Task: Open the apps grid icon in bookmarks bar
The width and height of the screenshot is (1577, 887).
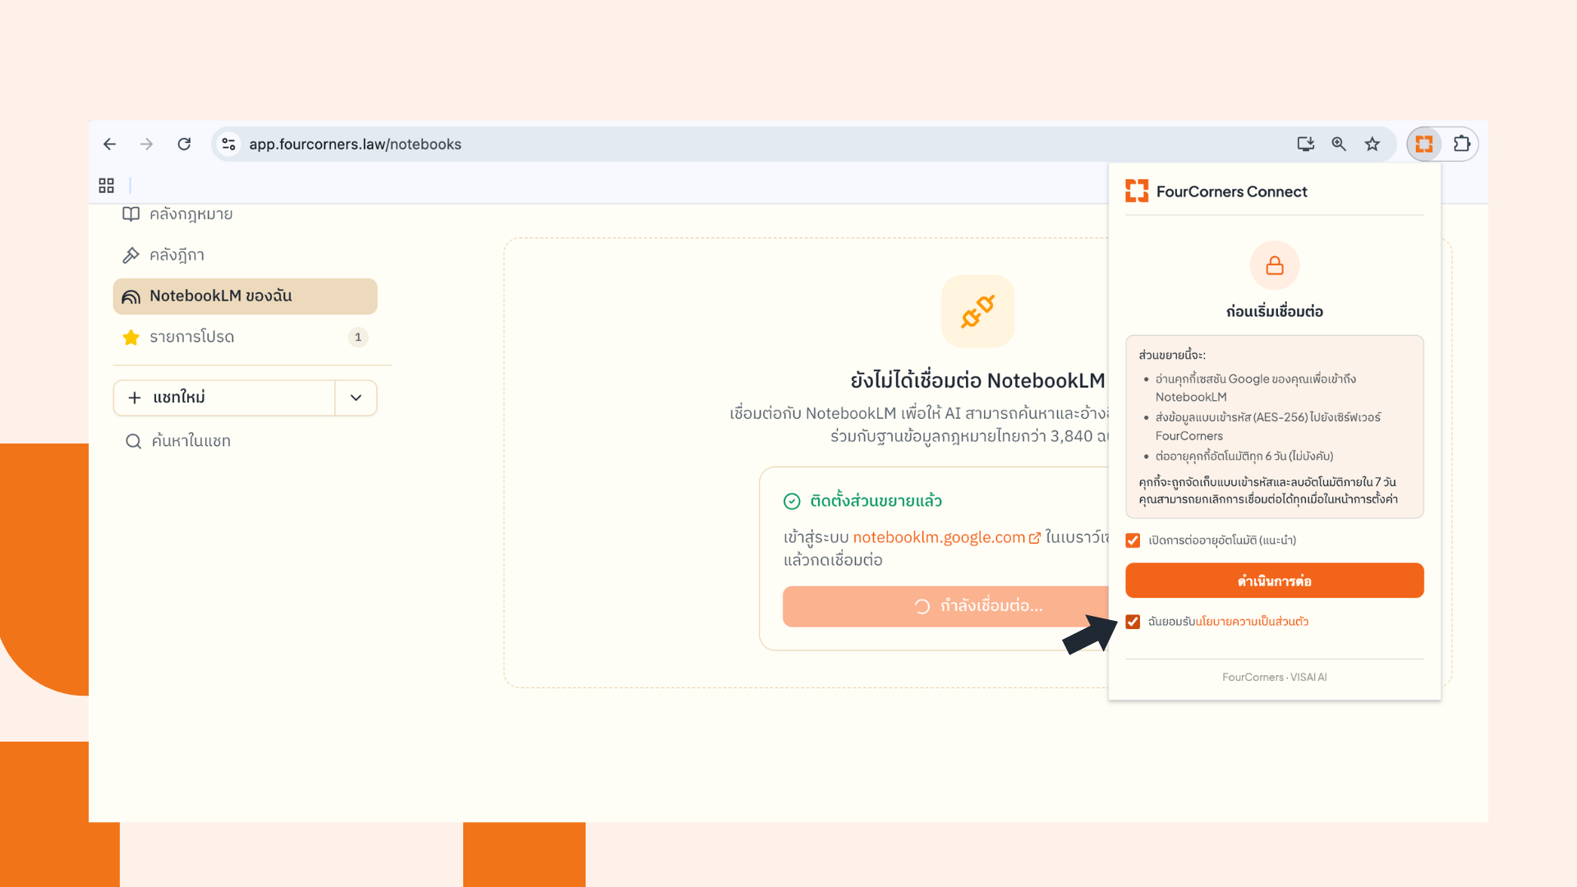Action: pos(106,186)
